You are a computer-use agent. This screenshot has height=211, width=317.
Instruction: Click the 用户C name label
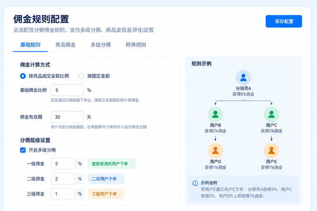click(x=272, y=125)
